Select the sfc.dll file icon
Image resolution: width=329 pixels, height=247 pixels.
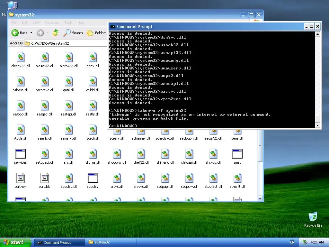[69, 154]
